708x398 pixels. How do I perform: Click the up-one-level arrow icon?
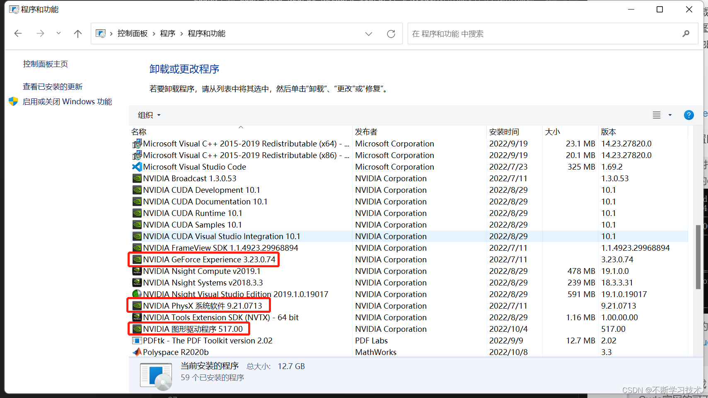click(x=78, y=34)
